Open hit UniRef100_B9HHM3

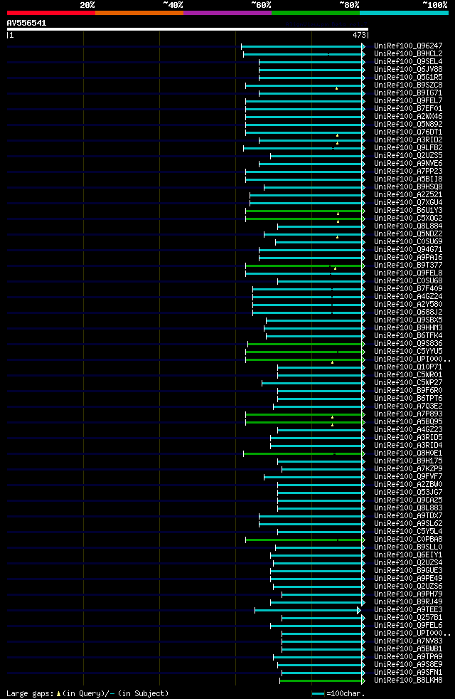point(408,327)
